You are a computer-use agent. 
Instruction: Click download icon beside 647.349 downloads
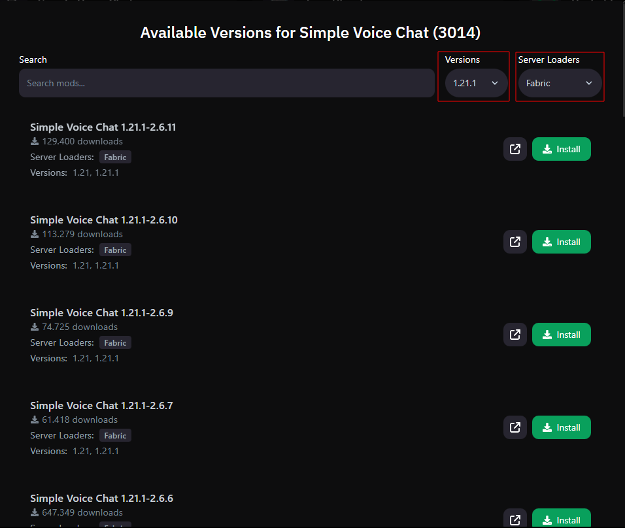pyautogui.click(x=34, y=512)
